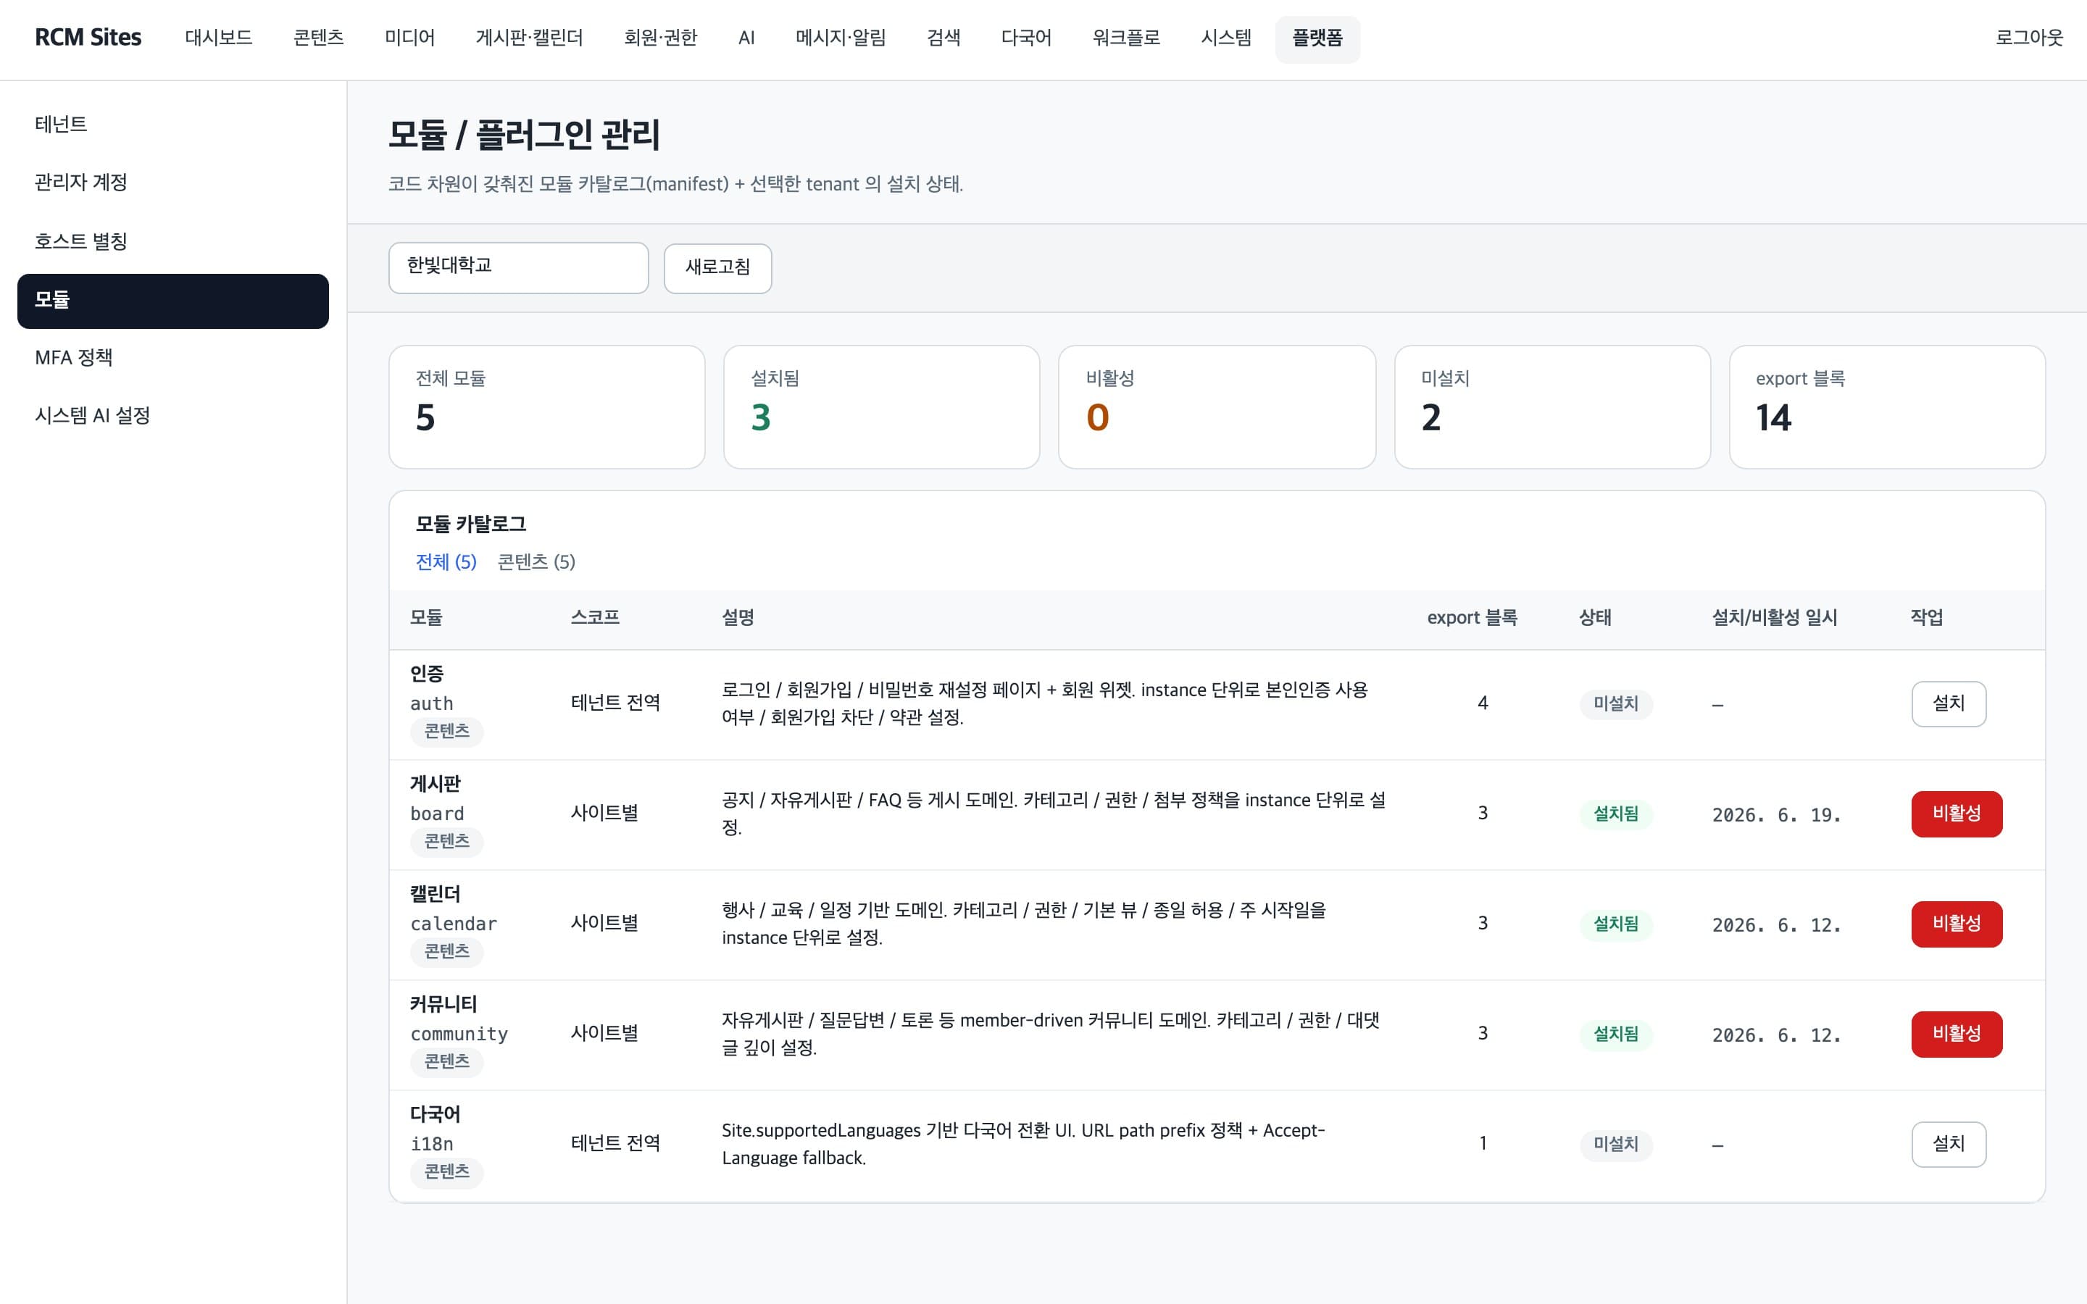This screenshot has height=1304, width=2087.
Task: Click the 새로고침 button
Action: click(x=717, y=267)
